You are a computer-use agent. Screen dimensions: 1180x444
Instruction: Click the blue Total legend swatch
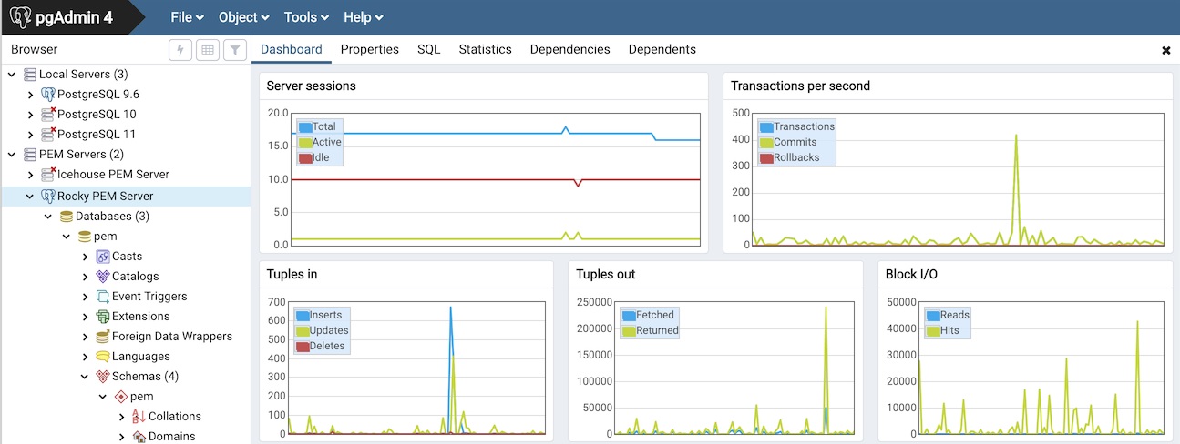(x=305, y=127)
